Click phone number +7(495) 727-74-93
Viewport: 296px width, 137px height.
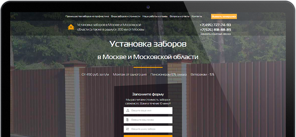[215, 25]
